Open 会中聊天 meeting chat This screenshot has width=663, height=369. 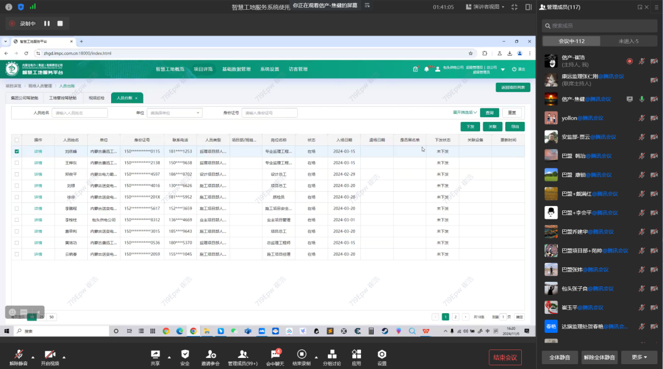pos(275,357)
